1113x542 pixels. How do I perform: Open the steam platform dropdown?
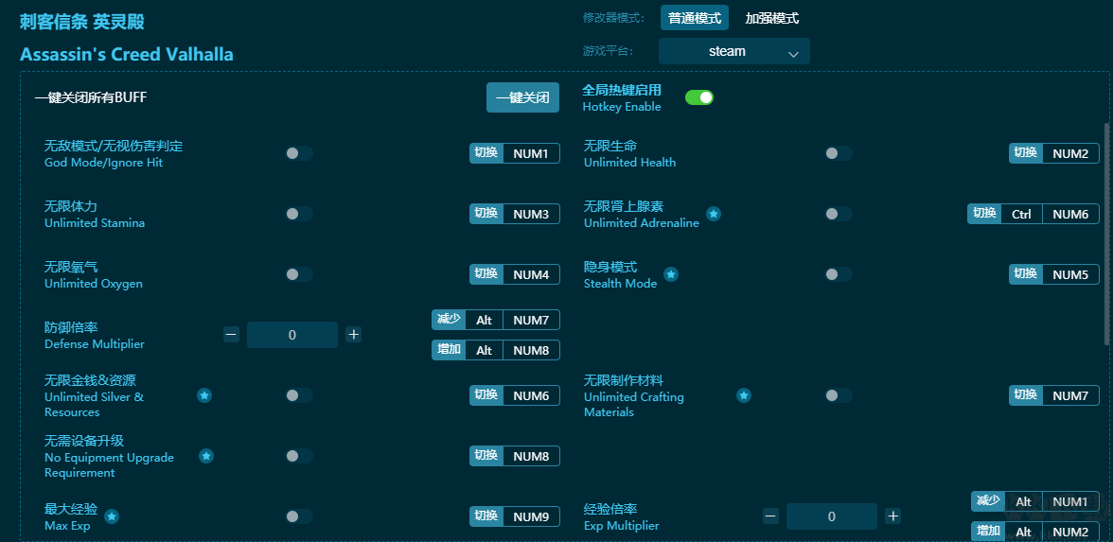[734, 51]
